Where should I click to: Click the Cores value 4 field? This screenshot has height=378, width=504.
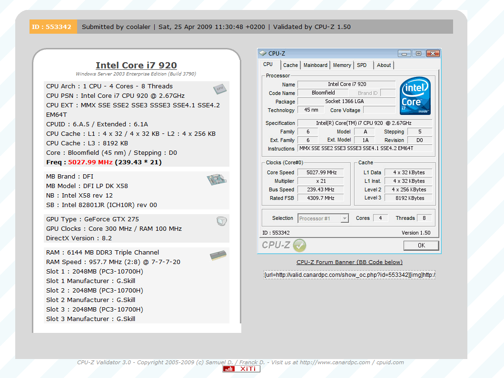380,218
